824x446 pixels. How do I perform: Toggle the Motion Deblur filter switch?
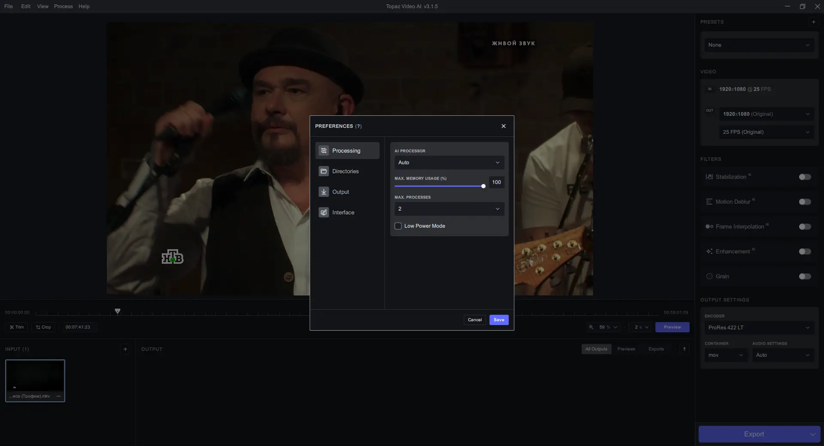805,202
